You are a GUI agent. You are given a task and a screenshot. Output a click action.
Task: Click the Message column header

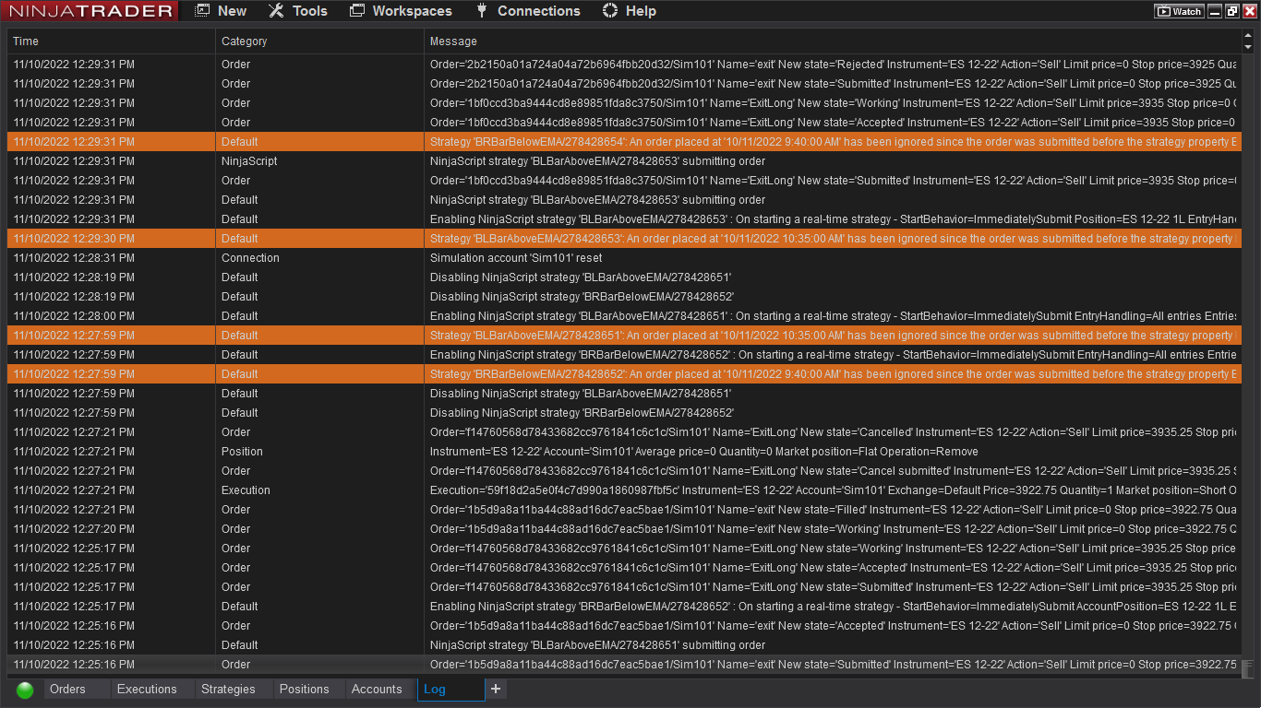[833, 41]
